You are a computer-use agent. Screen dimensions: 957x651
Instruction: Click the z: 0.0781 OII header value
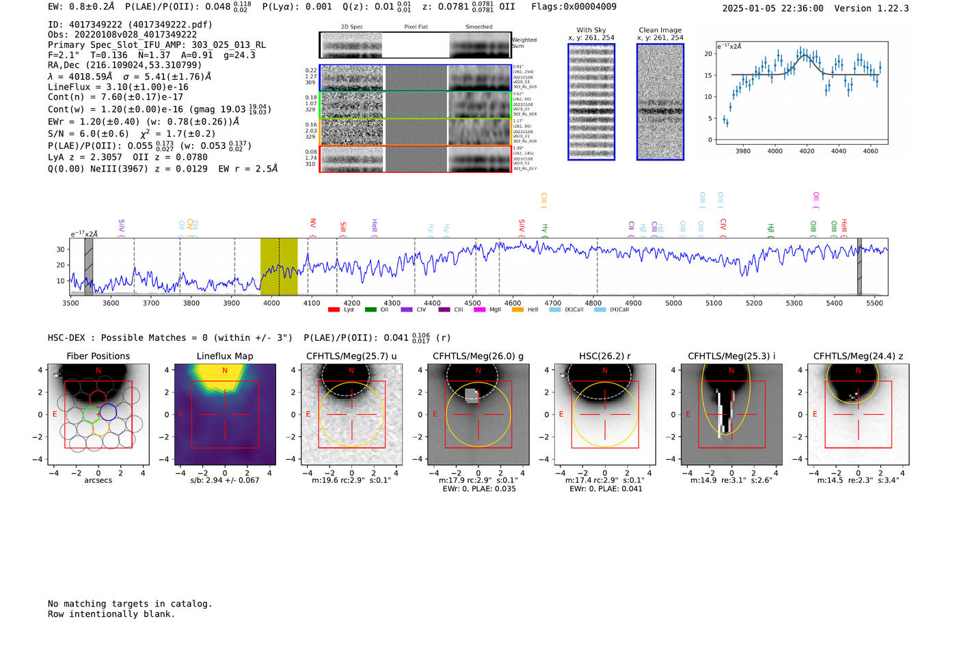pyautogui.click(x=468, y=7)
